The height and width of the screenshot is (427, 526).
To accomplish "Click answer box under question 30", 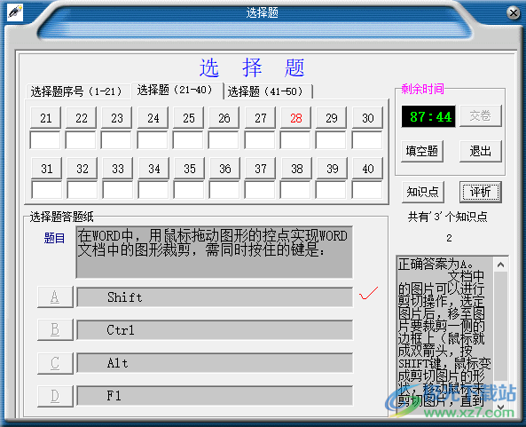I will tap(367, 140).
